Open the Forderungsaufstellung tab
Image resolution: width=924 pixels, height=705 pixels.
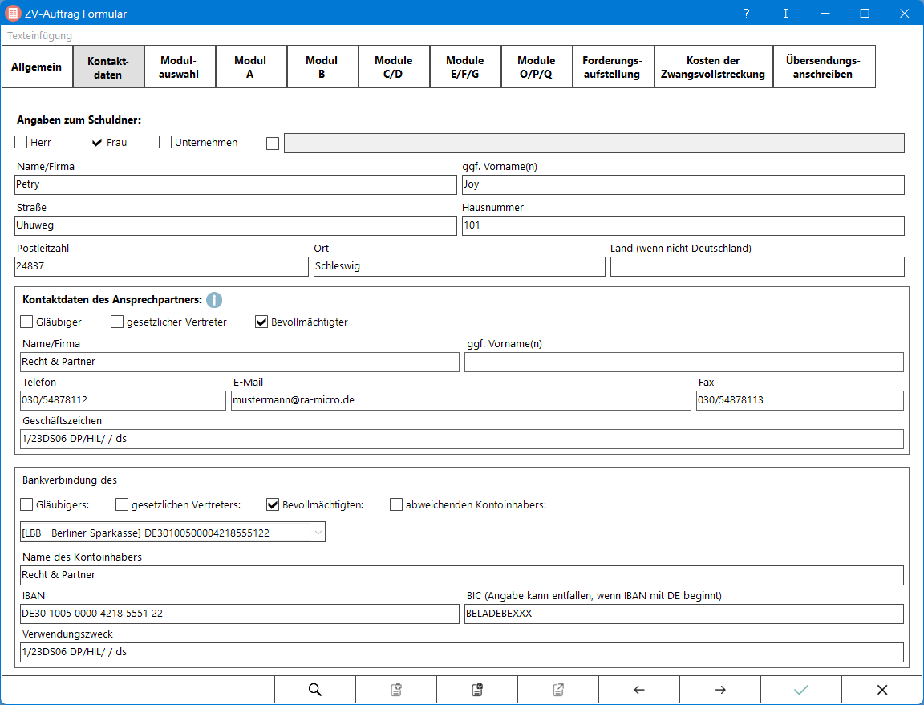pos(612,67)
